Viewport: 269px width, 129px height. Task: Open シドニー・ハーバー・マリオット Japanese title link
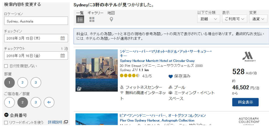pyautogui.click(x=166, y=54)
